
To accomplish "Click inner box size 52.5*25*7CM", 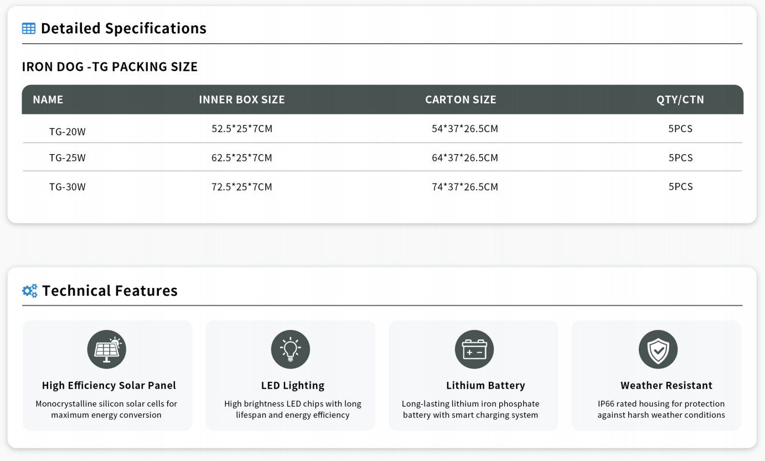I will click(x=242, y=129).
